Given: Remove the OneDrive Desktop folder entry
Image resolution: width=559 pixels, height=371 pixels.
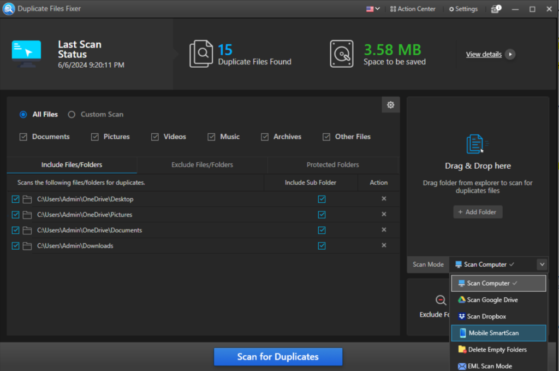Looking at the screenshot, I should point(384,199).
